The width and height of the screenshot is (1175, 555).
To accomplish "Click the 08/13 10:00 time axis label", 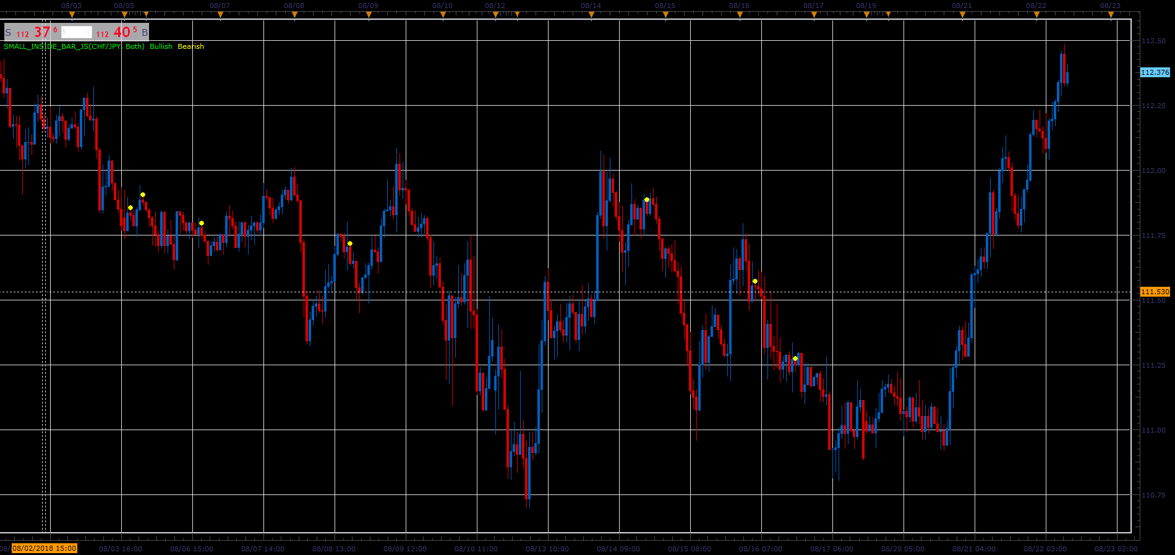I will tap(547, 549).
